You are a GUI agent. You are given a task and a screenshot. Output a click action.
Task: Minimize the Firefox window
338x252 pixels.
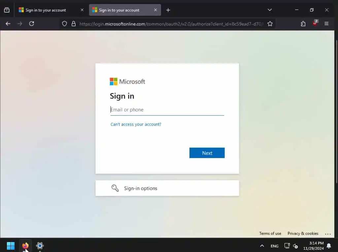coord(297,10)
